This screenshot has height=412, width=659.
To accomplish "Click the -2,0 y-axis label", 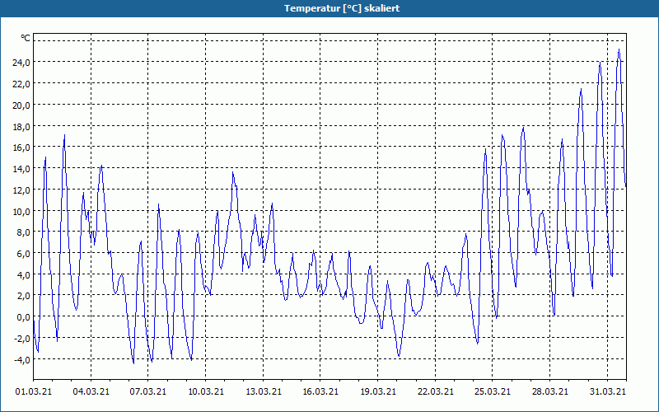I will coord(21,339).
